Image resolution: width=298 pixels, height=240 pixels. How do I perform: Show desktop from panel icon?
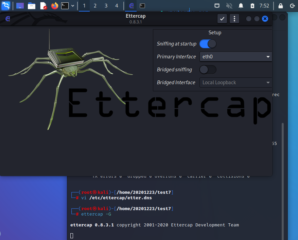pyautogui.click(x=20, y=6)
